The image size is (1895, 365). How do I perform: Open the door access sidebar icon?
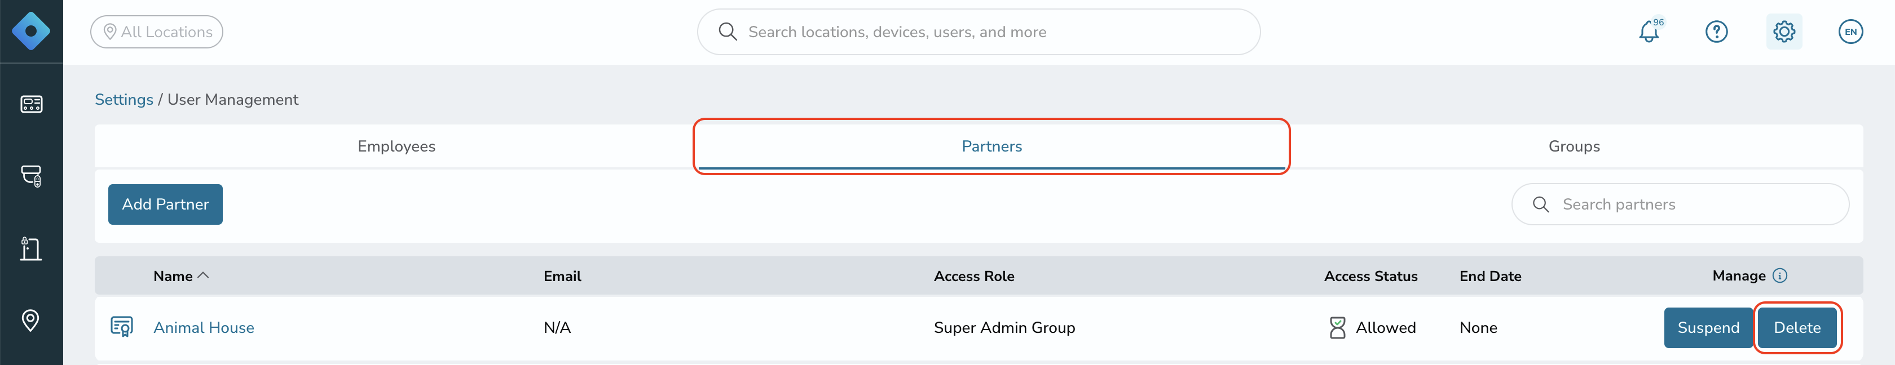[31, 248]
